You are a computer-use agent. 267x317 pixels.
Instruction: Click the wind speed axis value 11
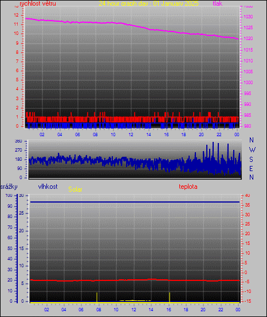[x=16, y=24]
